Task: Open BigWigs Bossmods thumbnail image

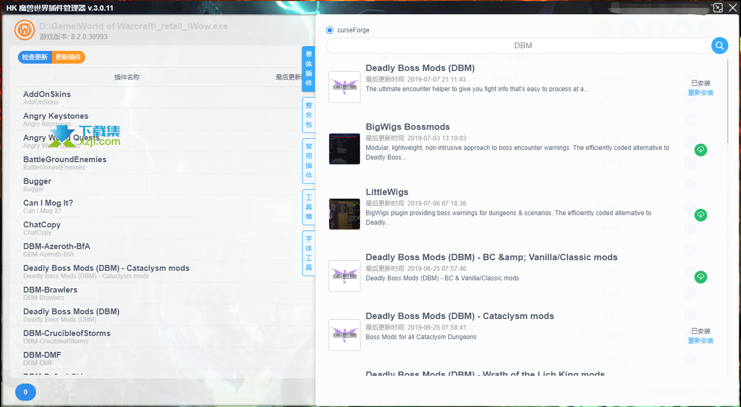Action: (345, 149)
